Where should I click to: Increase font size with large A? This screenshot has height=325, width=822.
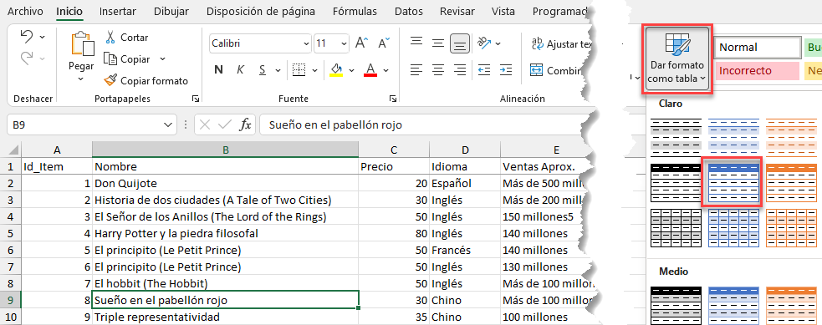[362, 43]
